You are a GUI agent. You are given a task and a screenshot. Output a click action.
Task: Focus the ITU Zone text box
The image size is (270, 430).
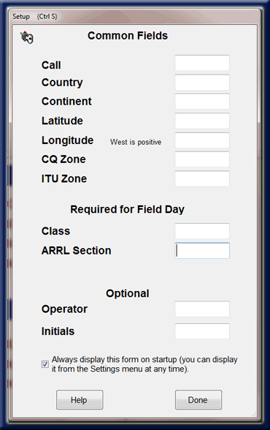(x=202, y=178)
